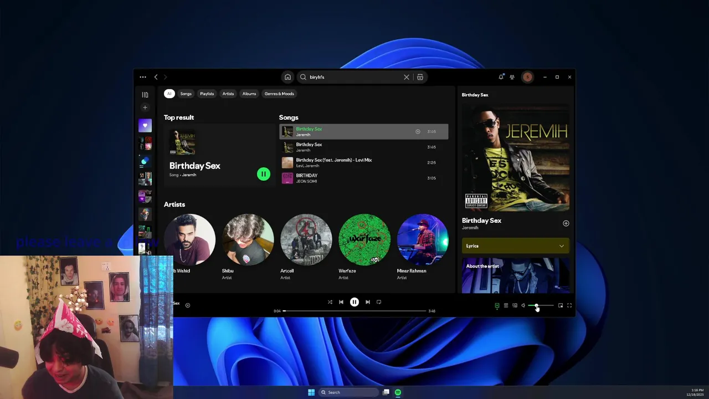709x399 pixels.
Task: Click into the search input field
Action: tap(355, 77)
